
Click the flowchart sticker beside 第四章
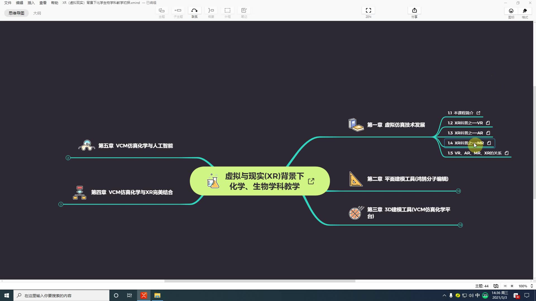click(80, 193)
